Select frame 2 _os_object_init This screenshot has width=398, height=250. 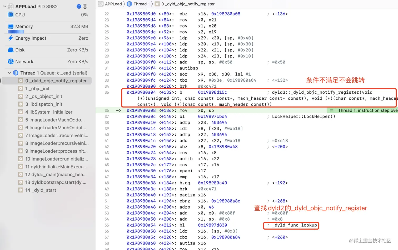click(x=47, y=96)
